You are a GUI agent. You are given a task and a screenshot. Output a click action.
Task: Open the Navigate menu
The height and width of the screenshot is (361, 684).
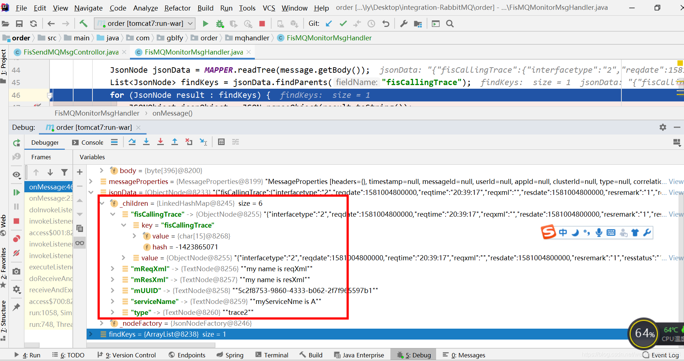88,8
